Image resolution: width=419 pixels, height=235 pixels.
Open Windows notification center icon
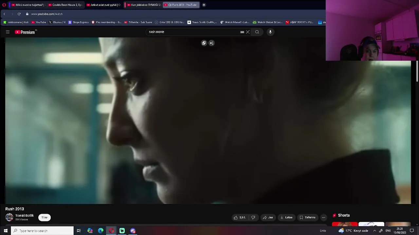[412, 231]
